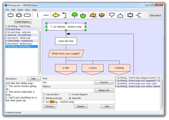Open search result with 'diagram name'
The width and height of the screenshot is (169, 120).
tap(137, 78)
